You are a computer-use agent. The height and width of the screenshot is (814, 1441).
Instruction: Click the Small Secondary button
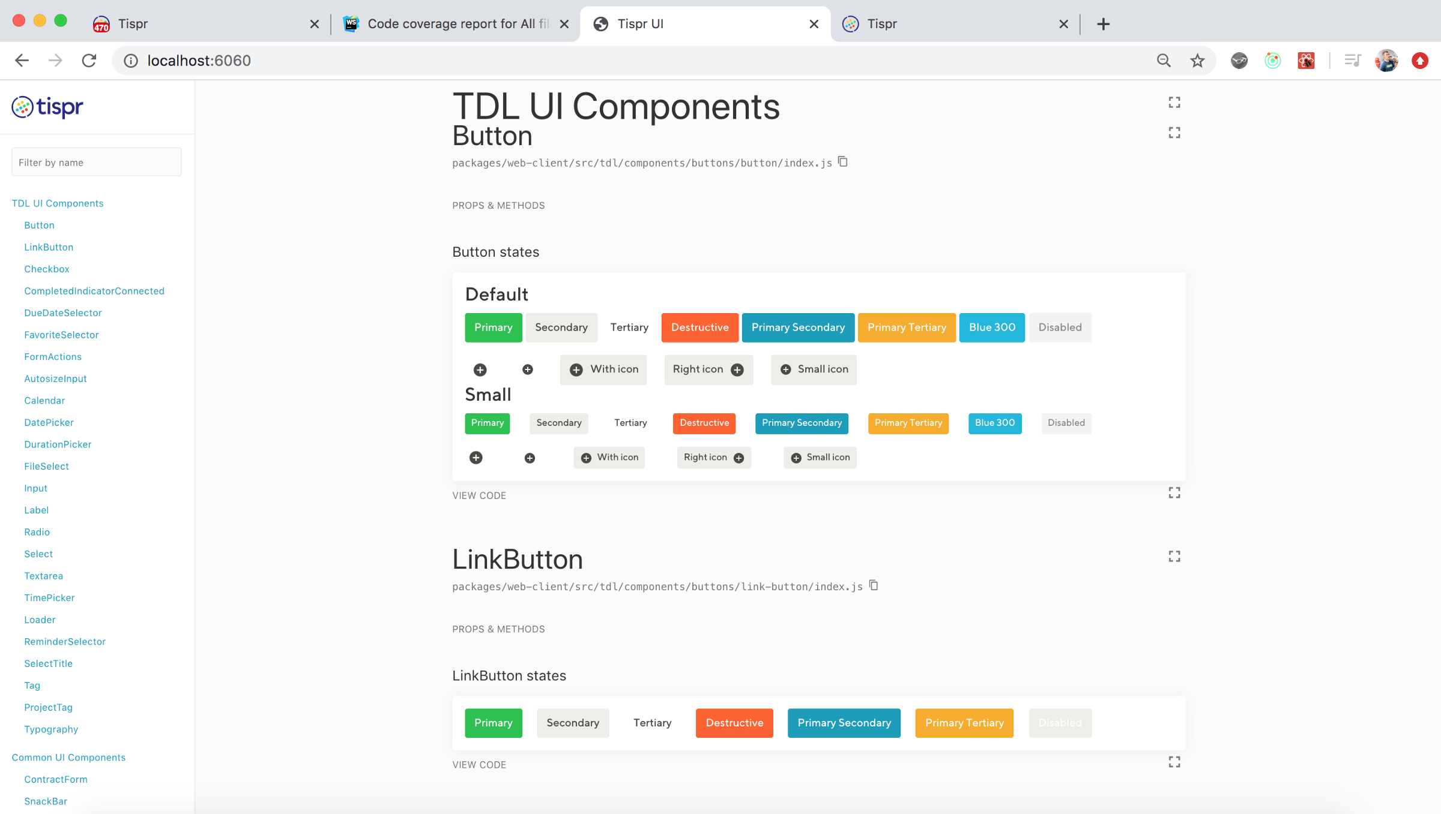(x=559, y=423)
